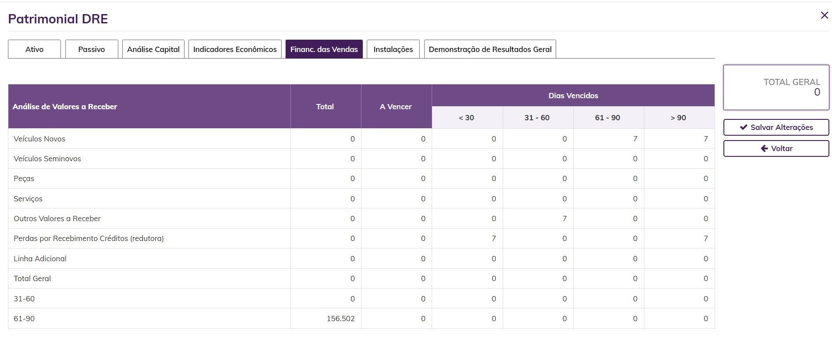The width and height of the screenshot is (832, 352).
Task: Click Veículos Novos > 90 value cell
Action: coord(679,139)
